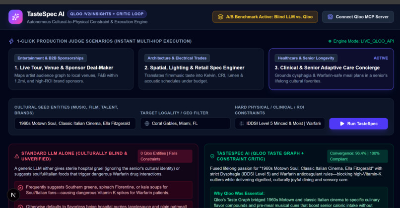Select Spatial, Lighting & Retail Spec Engineer scenario

coord(201,69)
